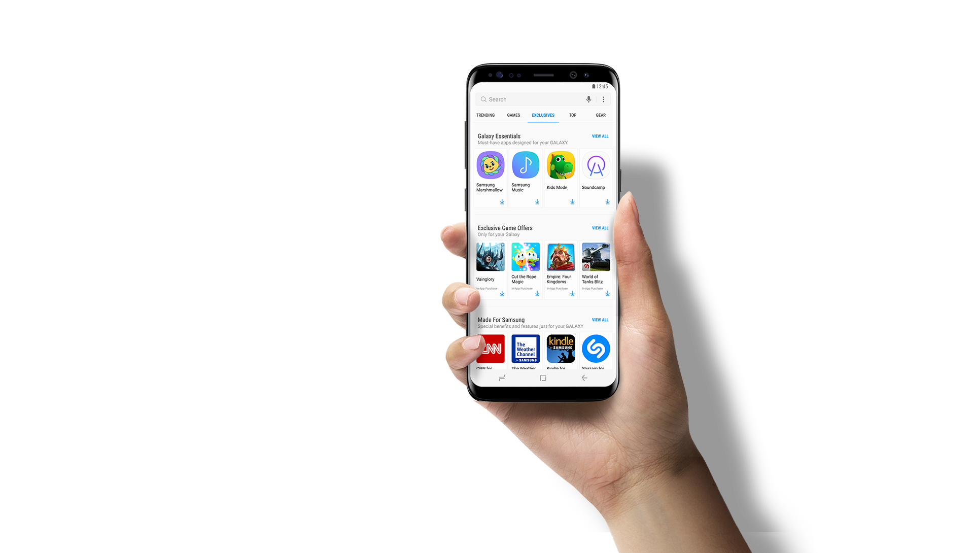Tap VIEW ALL for Exclusive Game Offers
This screenshot has width=974, height=553.
pos(600,227)
